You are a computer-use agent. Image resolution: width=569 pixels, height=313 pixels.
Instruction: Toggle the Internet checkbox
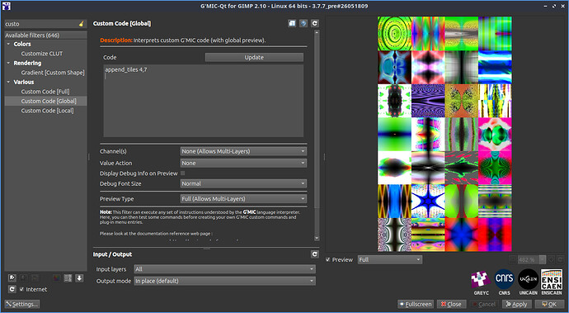pos(21,289)
